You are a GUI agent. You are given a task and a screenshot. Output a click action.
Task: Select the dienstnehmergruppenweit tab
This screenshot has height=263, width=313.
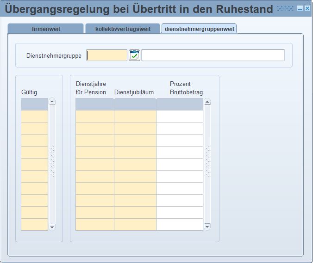click(x=200, y=29)
